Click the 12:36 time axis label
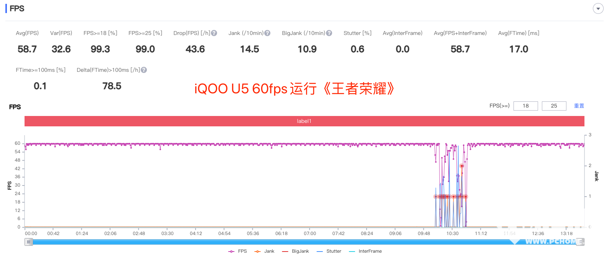 538,233
